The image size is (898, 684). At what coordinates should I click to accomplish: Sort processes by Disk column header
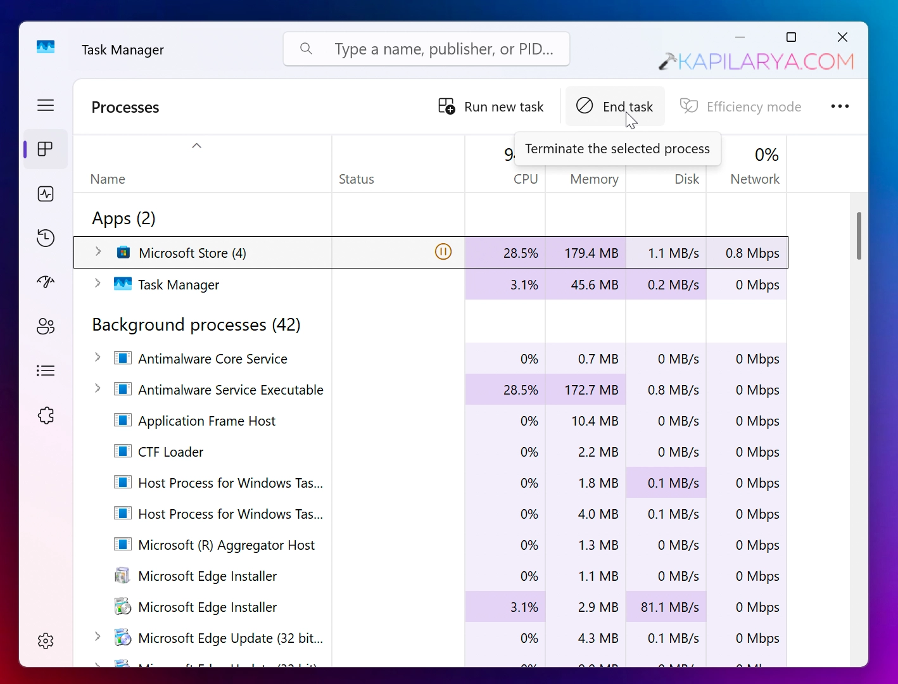click(686, 179)
